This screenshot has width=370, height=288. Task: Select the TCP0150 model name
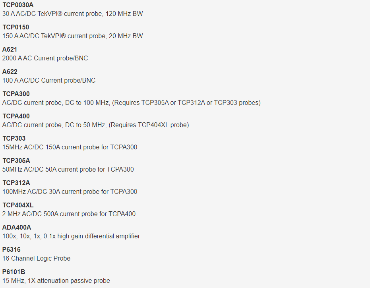click(x=16, y=27)
